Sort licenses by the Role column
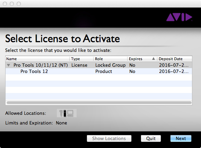This screenshot has height=148, width=201. pyautogui.click(x=110, y=59)
